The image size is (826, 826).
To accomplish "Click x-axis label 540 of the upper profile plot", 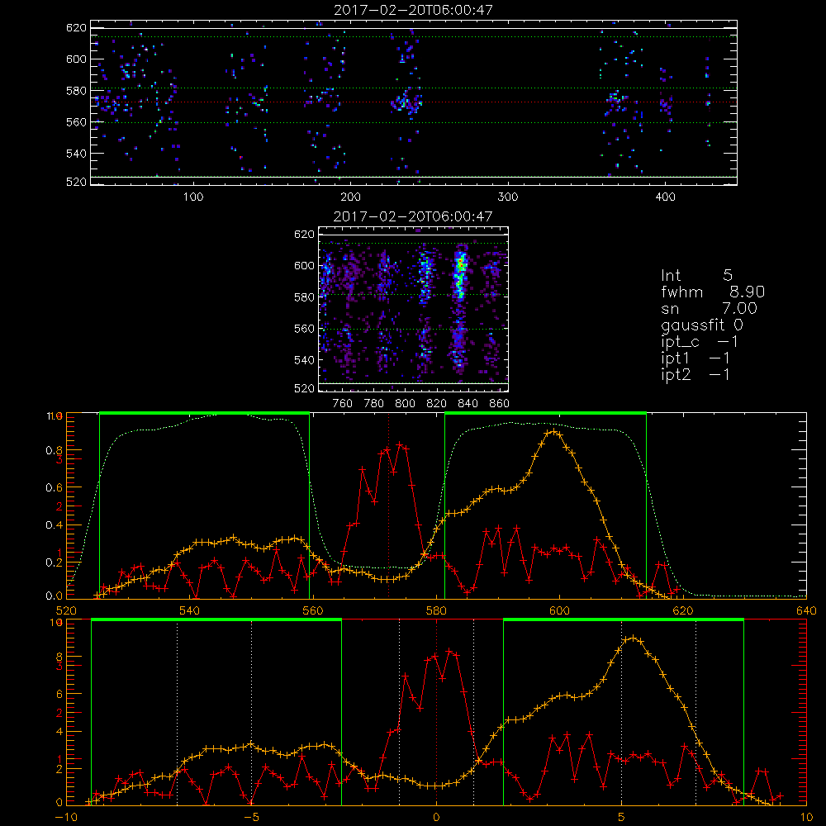I will click(190, 611).
